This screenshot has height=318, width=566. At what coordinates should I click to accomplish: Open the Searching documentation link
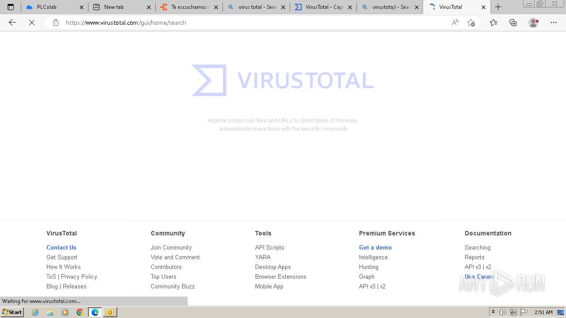(478, 247)
